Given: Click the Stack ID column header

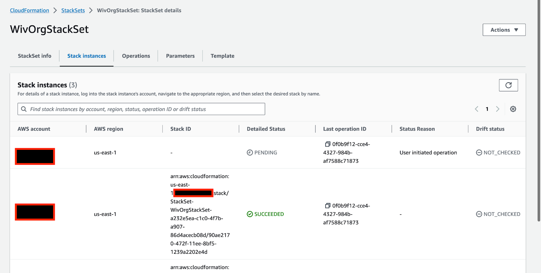Looking at the screenshot, I should [181, 129].
